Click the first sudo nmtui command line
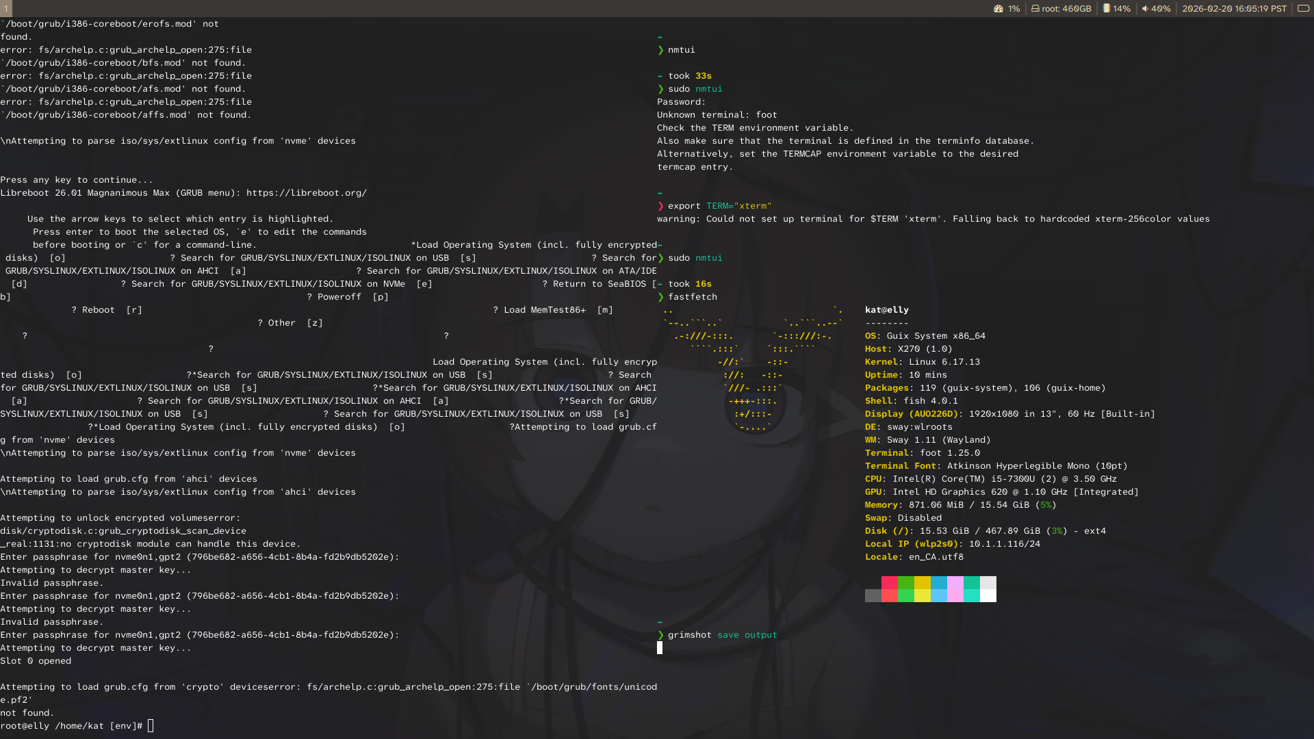 695,89
